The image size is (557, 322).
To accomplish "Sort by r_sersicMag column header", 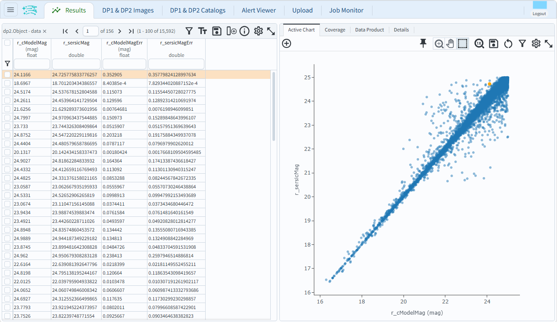I will click(76, 43).
